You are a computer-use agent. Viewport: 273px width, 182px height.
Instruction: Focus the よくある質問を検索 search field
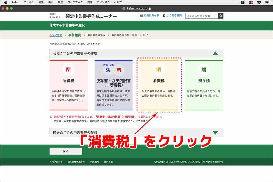202,16
